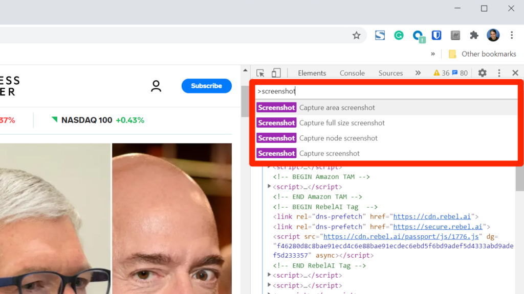
Task: Click the page scrollbar up arrow
Action: (245, 70)
